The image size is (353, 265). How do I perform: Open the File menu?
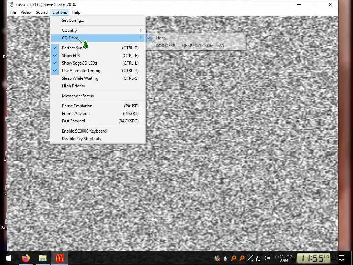coord(13,12)
